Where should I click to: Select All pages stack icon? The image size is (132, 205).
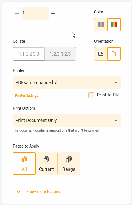coord(24,159)
